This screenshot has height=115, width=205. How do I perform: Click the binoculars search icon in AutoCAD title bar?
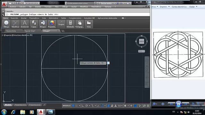point(96,3)
